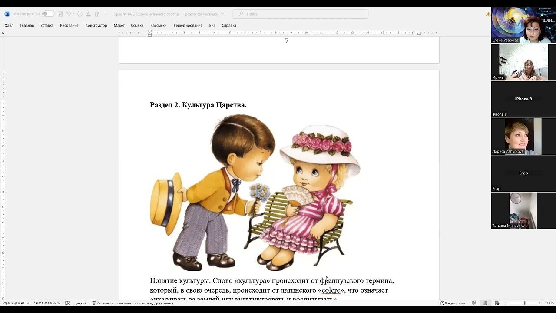Select Лариса Ashurkova's video tile

pyautogui.click(x=523, y=136)
